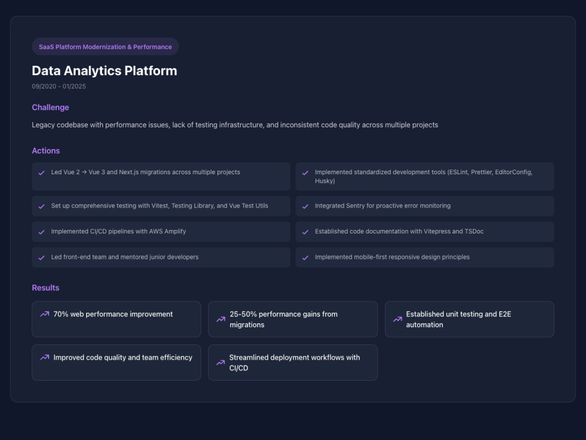Click text Led Vue 2 → Vue 3 and Next.js migrations
Screen dimensions: 586x440
click(145, 172)
